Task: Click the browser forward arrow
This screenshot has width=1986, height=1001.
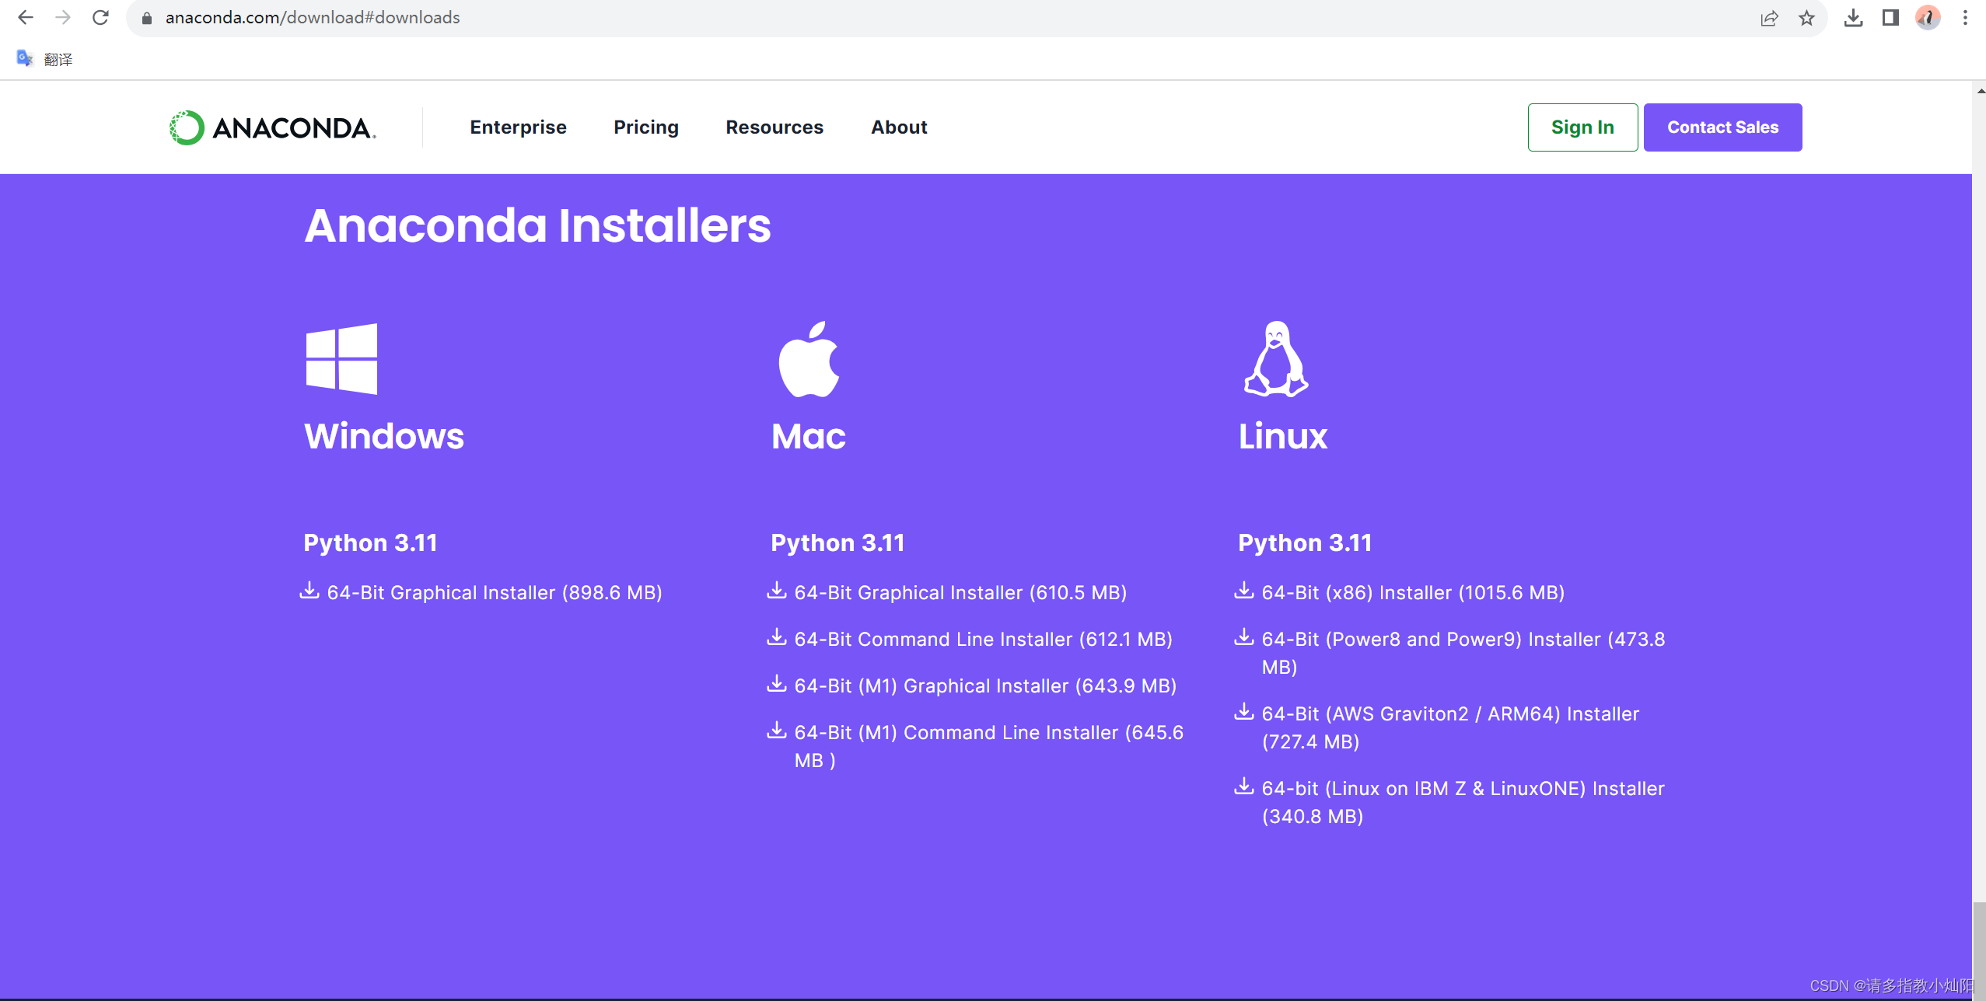Action: click(63, 17)
